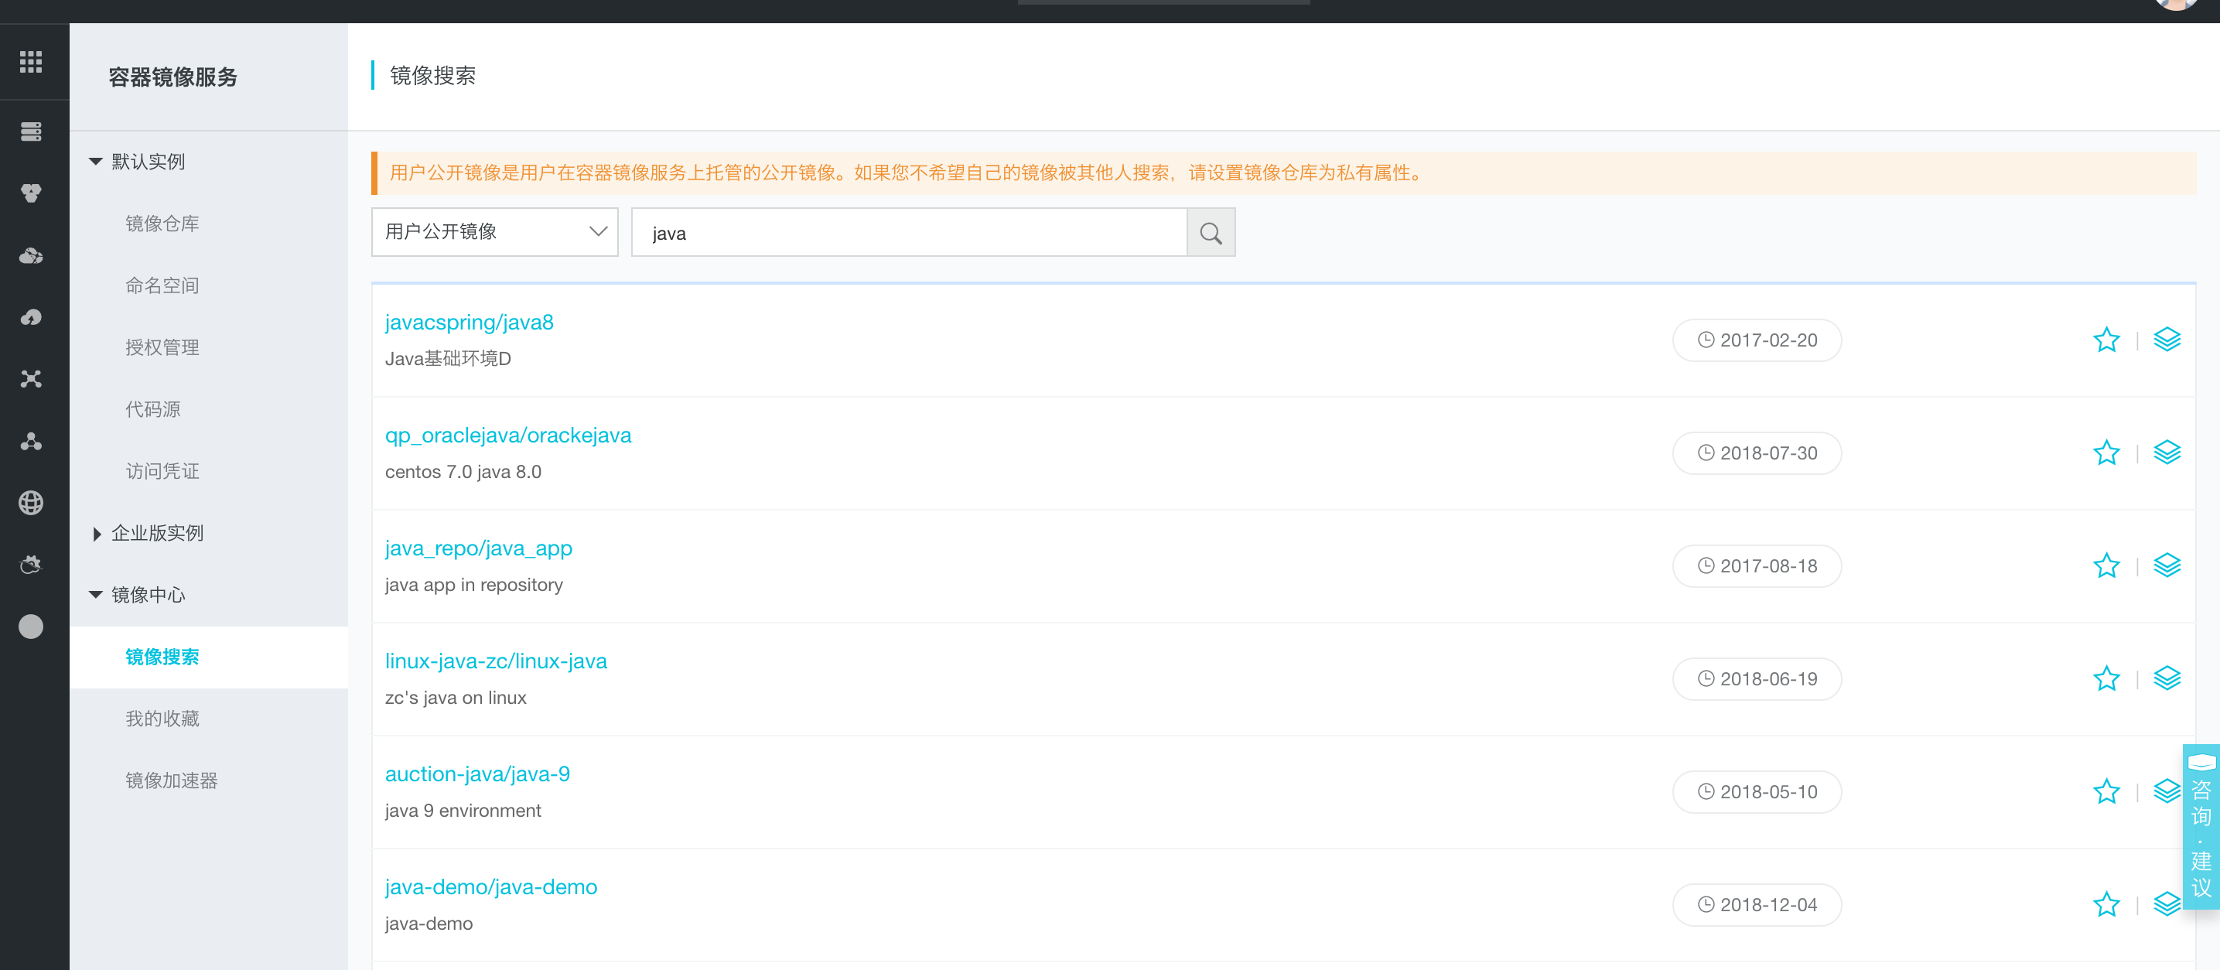View layers icon for linux-java-zc/linux-java
This screenshot has height=970, width=2220.
point(2167,678)
